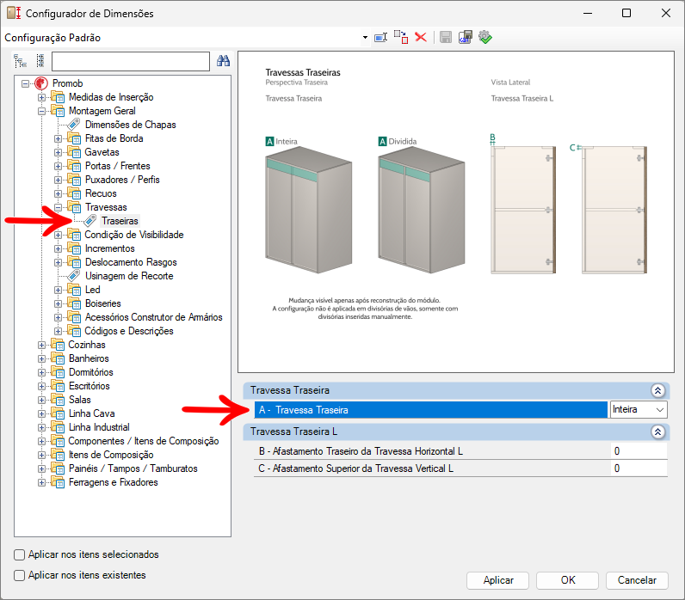Viewport: 685px width, 600px height.
Task: Select the Boiseries folder
Action: (x=102, y=303)
